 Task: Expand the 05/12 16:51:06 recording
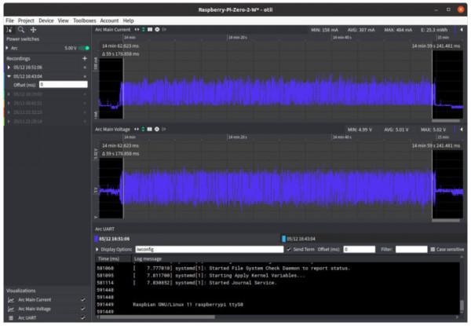tap(9, 68)
